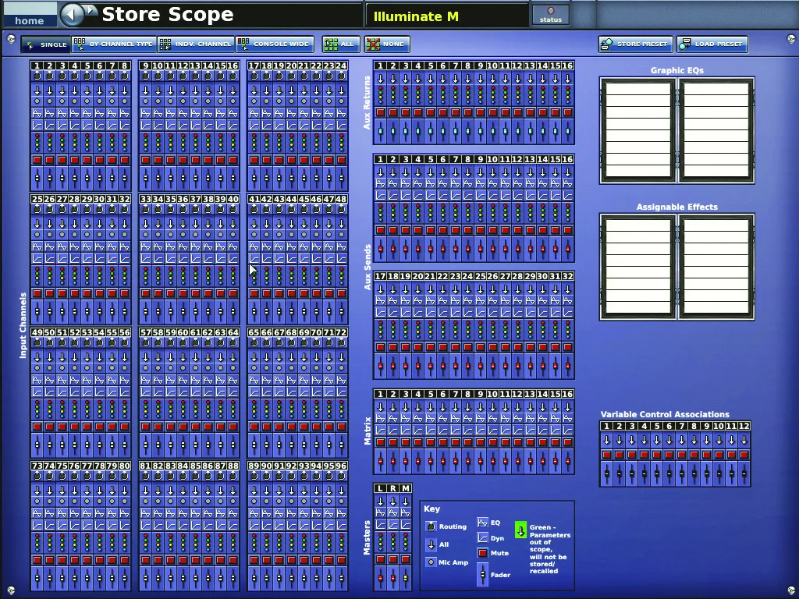This screenshot has width=799, height=599.
Task: Toggle routing icon for input channel 48
Action: [x=342, y=209]
